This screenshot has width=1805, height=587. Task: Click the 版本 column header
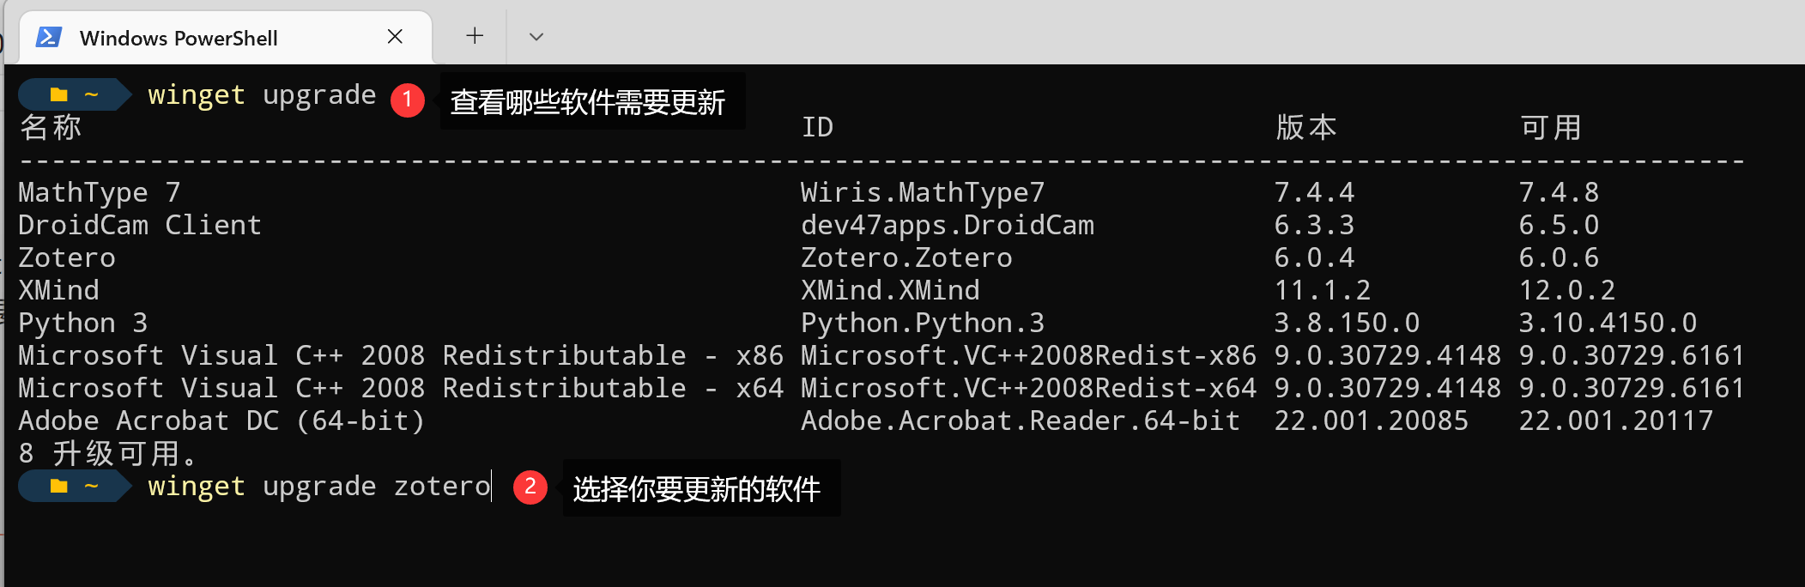click(x=1306, y=127)
